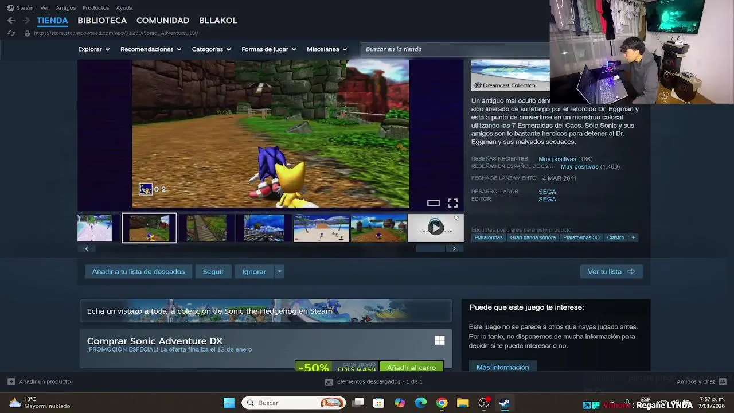Image resolution: width=734 pixels, height=413 pixels.
Task: Open the SEGA developer link
Action: 547,192
